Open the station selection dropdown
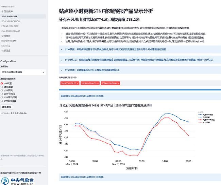Viewport: 221px width, 185px height. pyautogui.click(x=23, y=72)
